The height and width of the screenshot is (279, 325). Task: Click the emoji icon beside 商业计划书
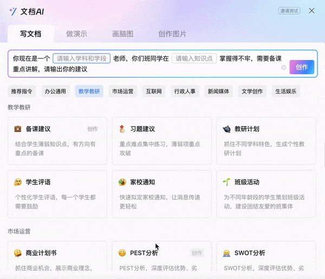coord(17,253)
